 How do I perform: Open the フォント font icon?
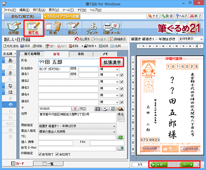92,28
